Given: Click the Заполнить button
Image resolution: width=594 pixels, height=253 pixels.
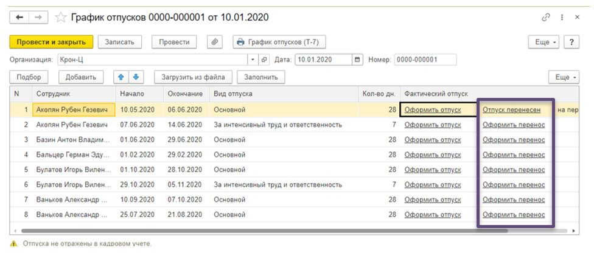Looking at the screenshot, I should click(x=261, y=77).
